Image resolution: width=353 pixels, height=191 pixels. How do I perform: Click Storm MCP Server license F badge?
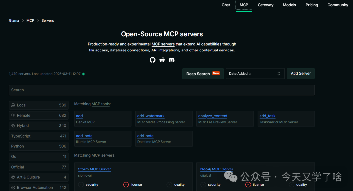tap(126, 184)
